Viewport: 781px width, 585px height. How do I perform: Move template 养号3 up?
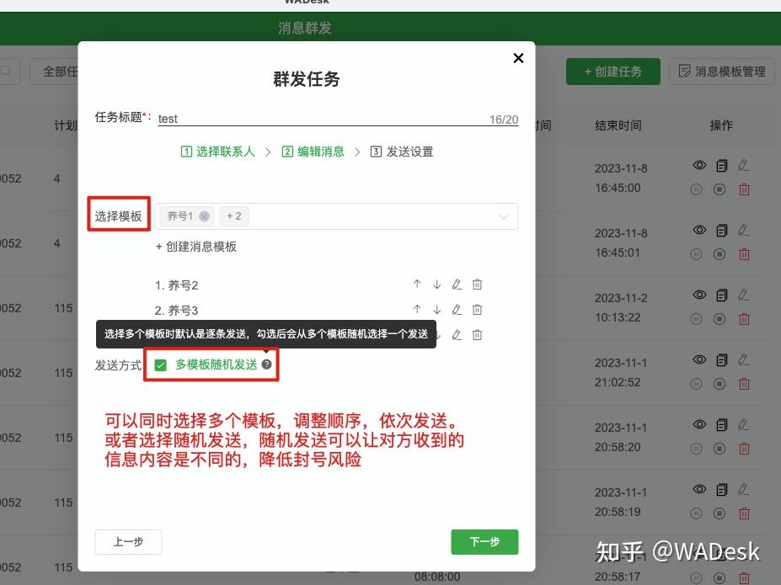417,310
